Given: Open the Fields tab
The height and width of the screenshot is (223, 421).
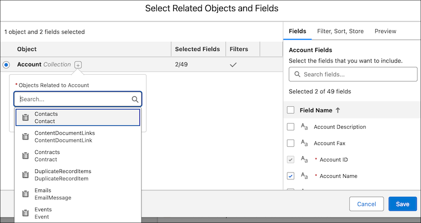Looking at the screenshot, I should (x=297, y=31).
